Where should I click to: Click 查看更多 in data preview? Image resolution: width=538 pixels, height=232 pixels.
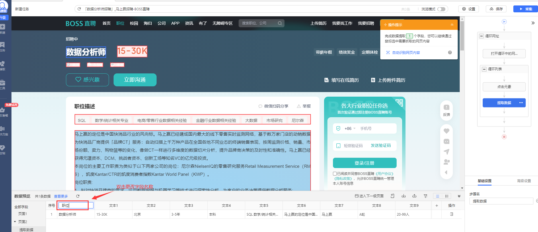tap(61, 196)
